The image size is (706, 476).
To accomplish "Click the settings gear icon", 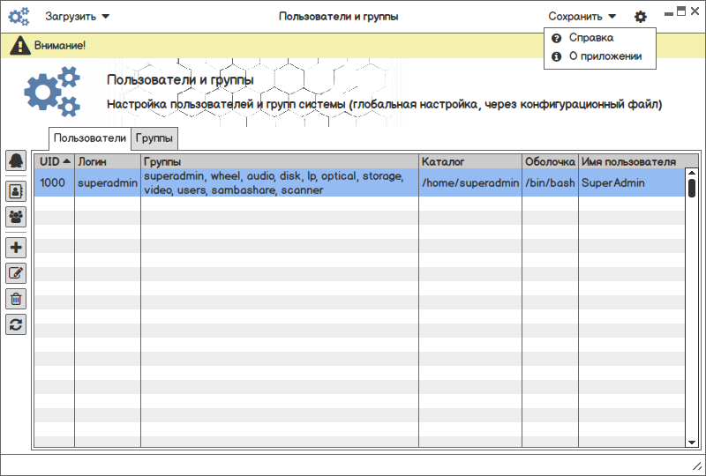I will (641, 17).
